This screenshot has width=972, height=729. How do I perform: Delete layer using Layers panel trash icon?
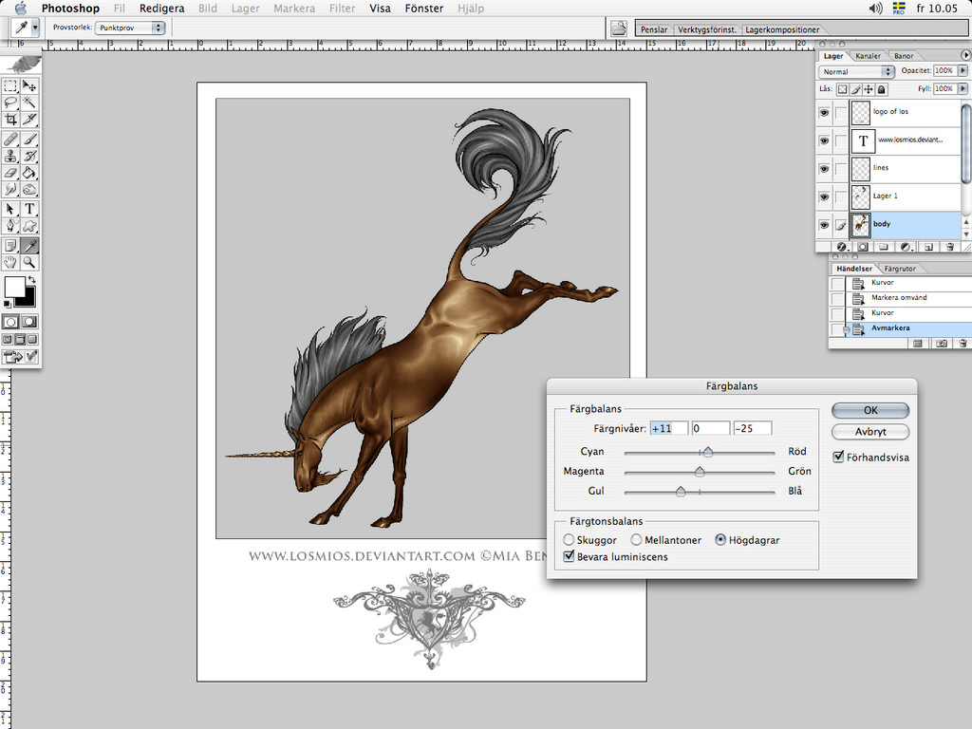coord(949,247)
